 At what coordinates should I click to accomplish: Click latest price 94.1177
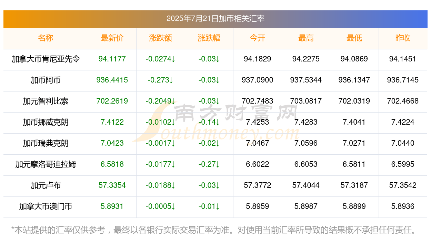click(x=112, y=59)
